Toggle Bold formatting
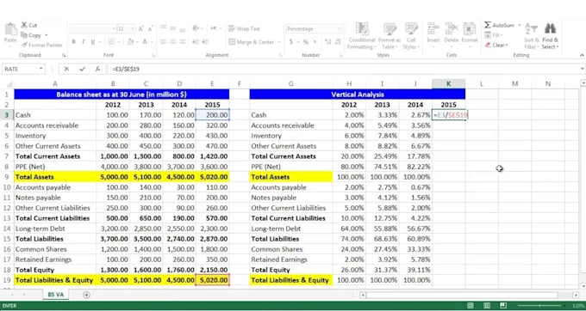Image resolution: width=586 pixels, height=311 pixels. point(74,42)
